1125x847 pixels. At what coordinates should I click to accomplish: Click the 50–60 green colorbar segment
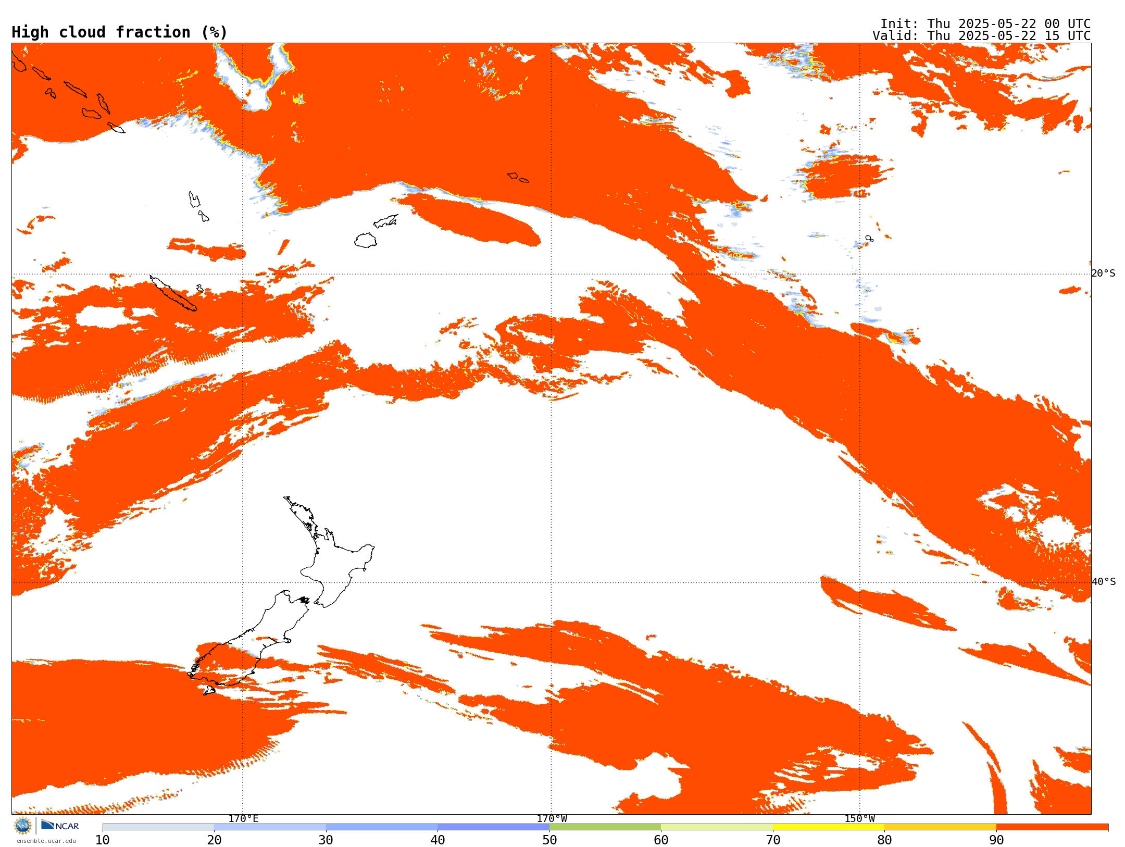(605, 827)
